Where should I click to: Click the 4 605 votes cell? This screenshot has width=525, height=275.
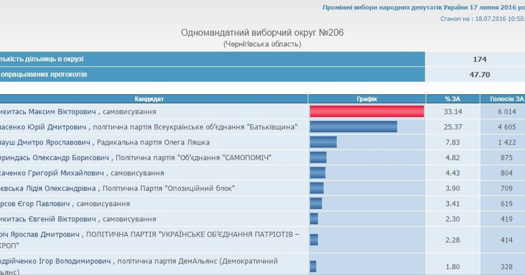pyautogui.click(x=507, y=127)
